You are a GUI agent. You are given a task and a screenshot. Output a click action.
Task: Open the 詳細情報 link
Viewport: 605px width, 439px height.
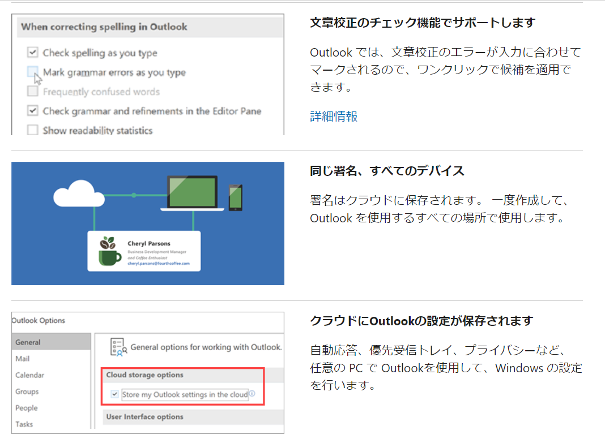333,116
